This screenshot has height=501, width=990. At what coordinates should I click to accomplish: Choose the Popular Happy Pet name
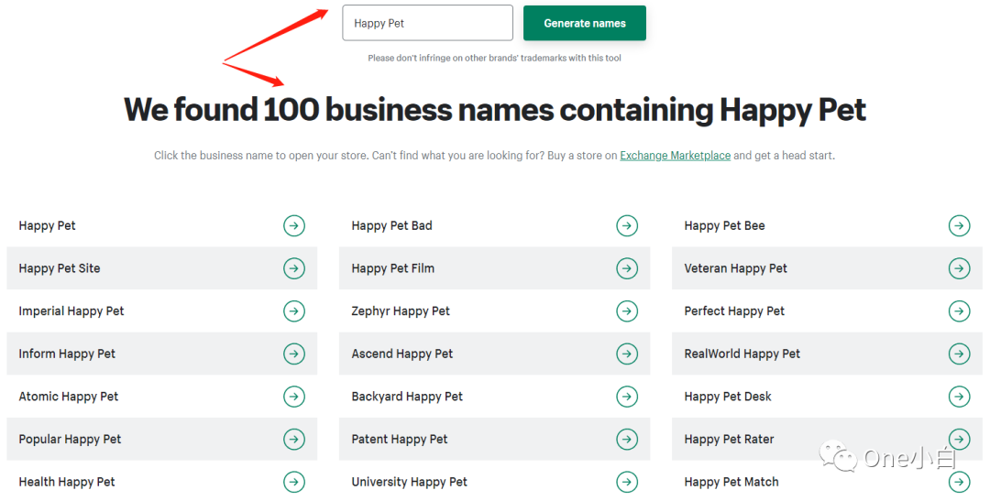click(70, 440)
